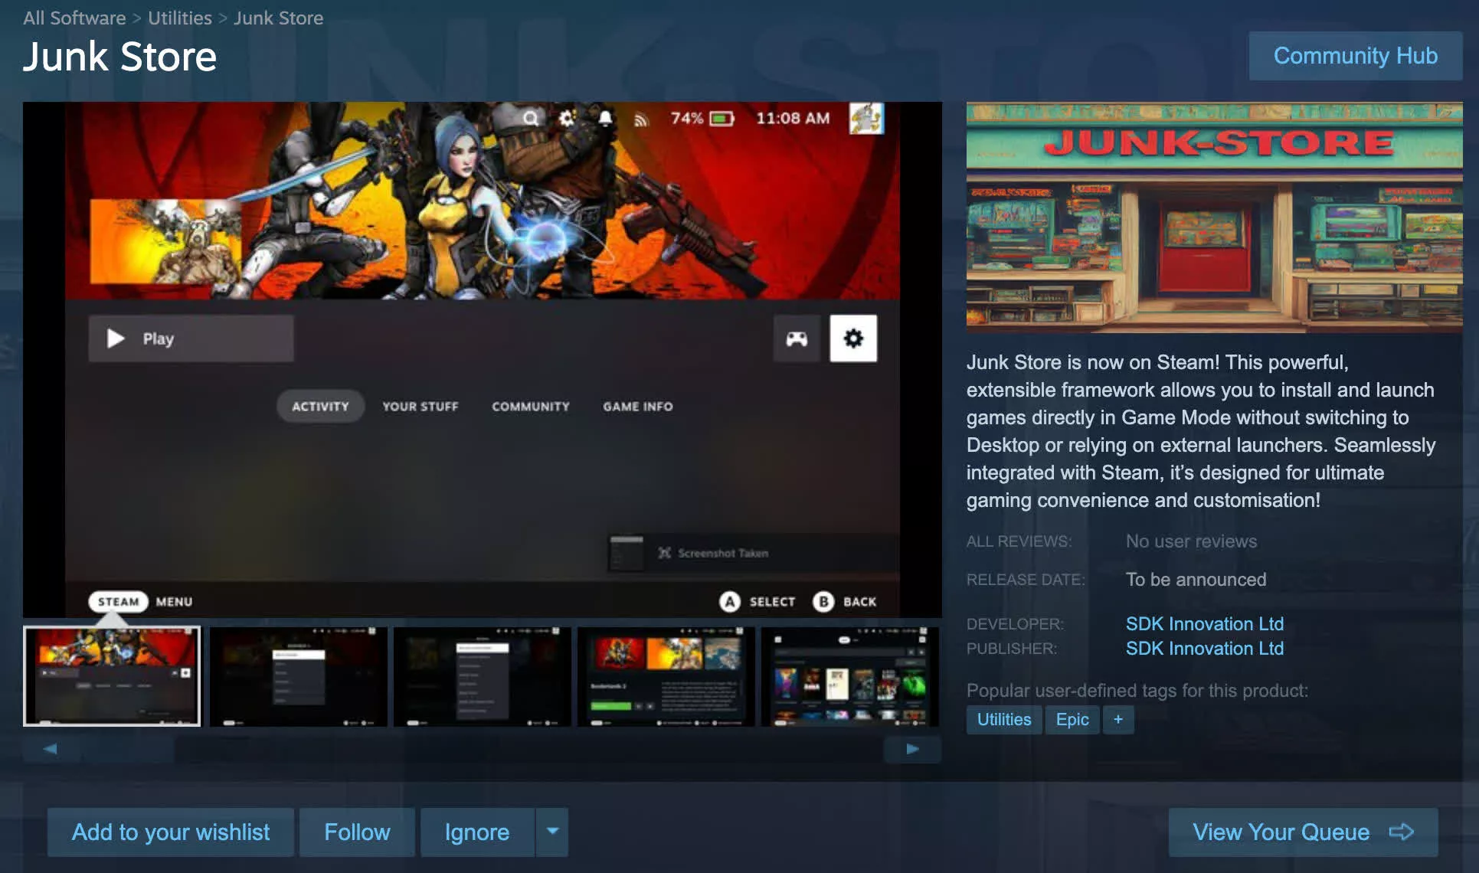The height and width of the screenshot is (873, 1479).
Task: Select the fourth screenshot thumbnail
Action: click(x=666, y=676)
